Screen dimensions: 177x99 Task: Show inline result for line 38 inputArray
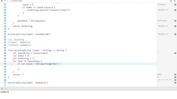click(x=175, y=53)
